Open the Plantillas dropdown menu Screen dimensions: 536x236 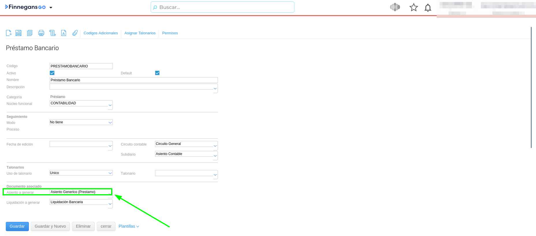click(129, 226)
